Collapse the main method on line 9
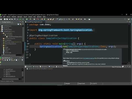132x99 pixels. (x=29, y=44)
